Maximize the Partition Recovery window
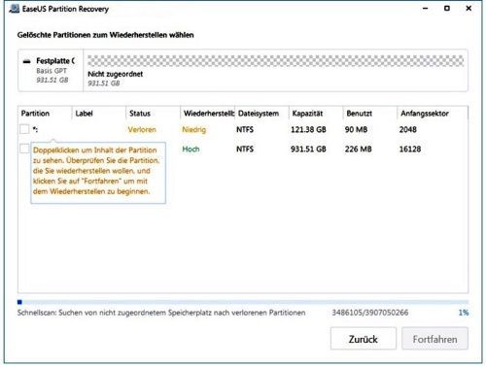This screenshot has height=367, width=486. [x=447, y=9]
